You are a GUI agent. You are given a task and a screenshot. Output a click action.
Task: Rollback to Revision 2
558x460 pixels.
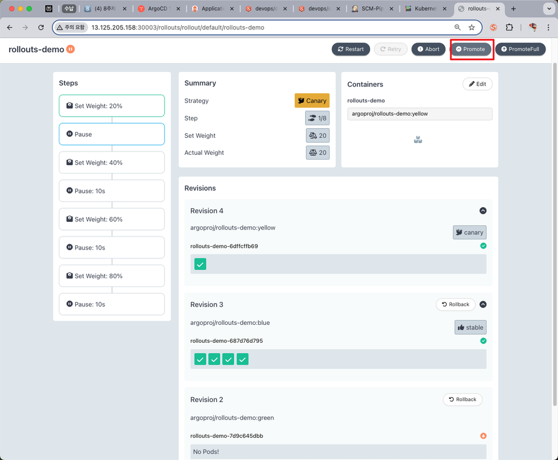click(462, 400)
